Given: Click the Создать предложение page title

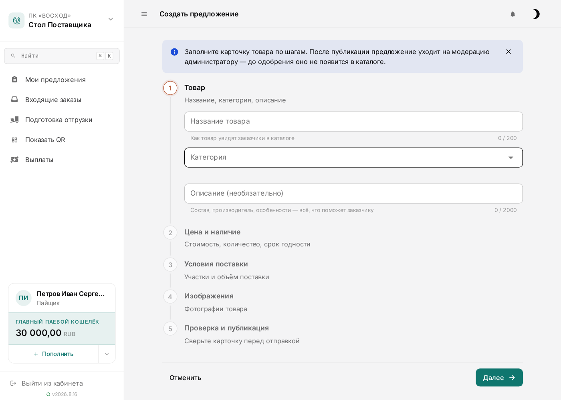Looking at the screenshot, I should pos(199,14).
